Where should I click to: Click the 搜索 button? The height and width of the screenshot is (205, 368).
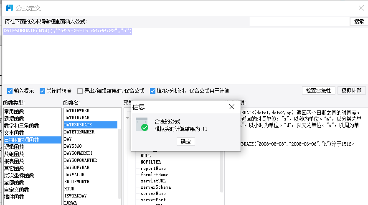pyautogui.click(x=358, y=21)
